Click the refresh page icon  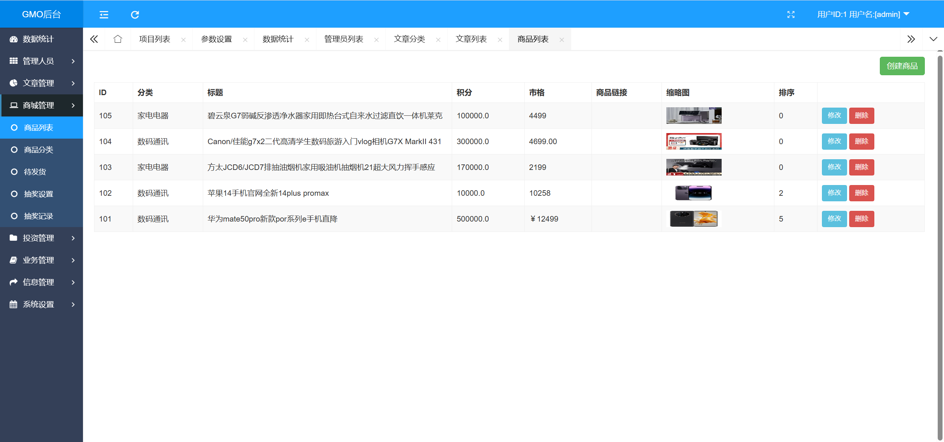click(135, 14)
